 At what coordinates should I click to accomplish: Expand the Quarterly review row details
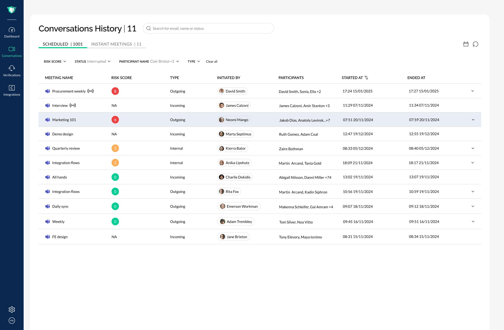tap(473, 148)
